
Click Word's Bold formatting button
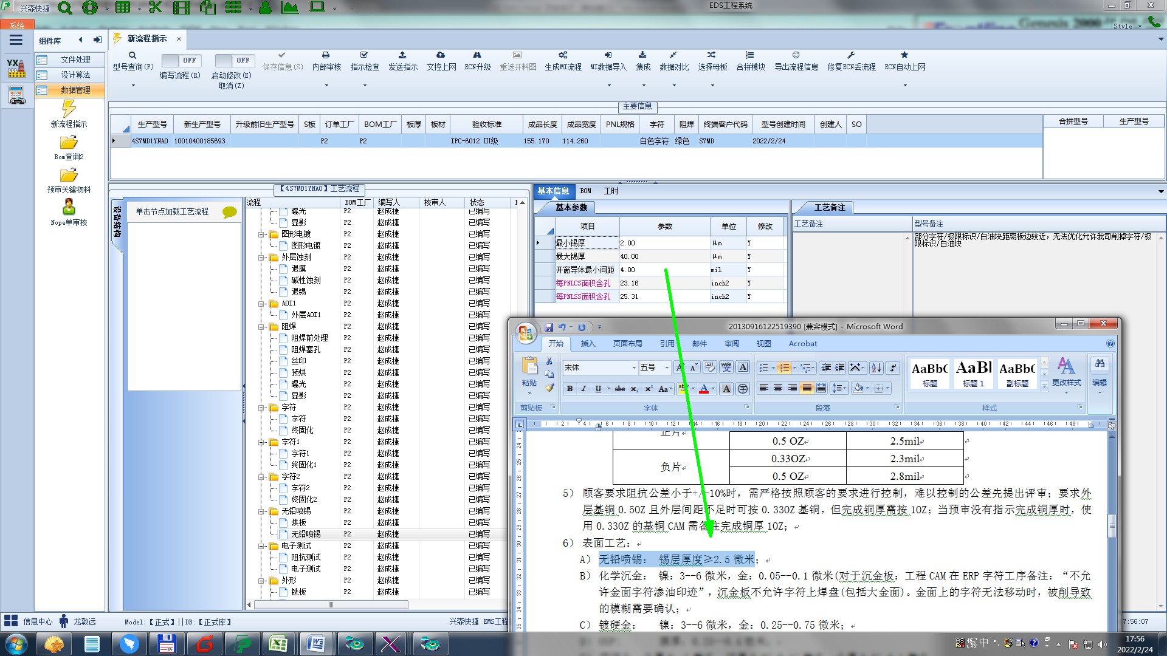(570, 389)
